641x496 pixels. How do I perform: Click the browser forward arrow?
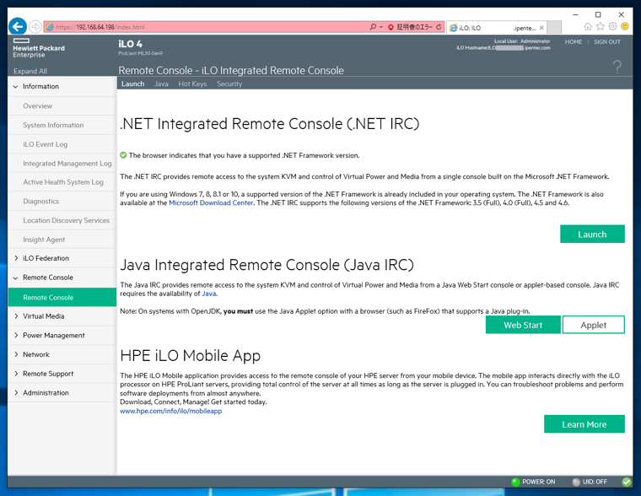point(35,27)
